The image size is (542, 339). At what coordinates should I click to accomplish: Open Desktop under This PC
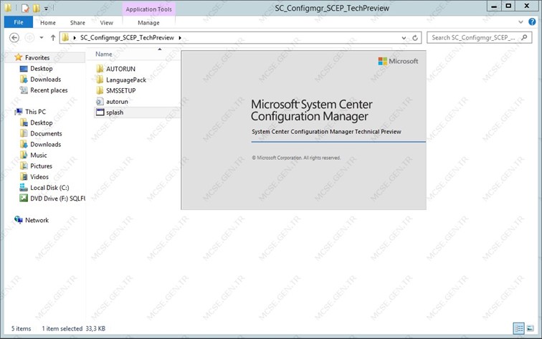[x=42, y=123]
